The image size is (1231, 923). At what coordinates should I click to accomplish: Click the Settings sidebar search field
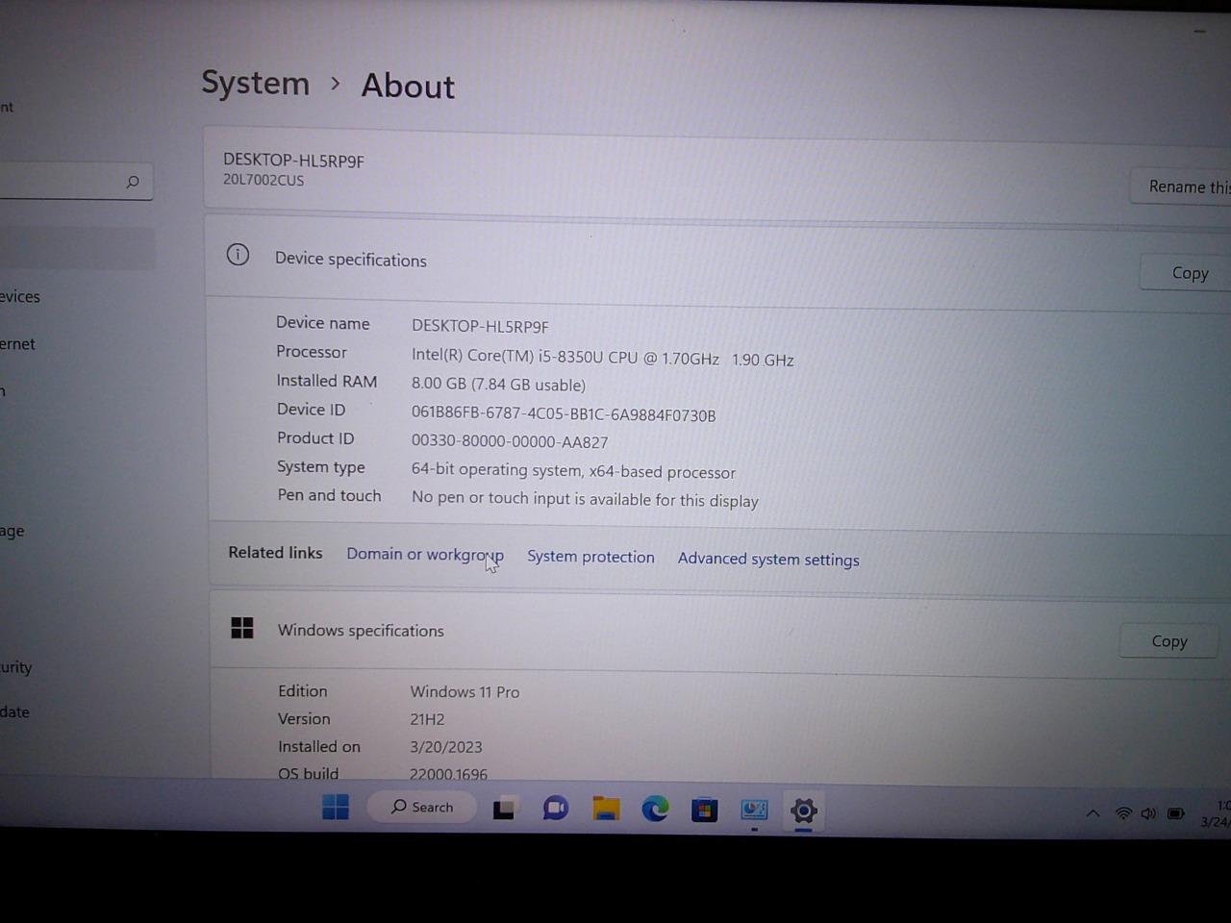(75, 181)
